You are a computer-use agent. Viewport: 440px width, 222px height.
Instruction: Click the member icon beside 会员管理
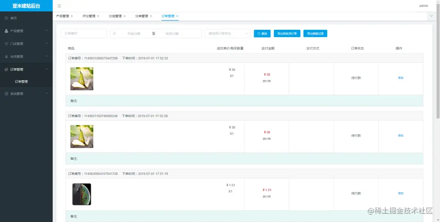click(7, 57)
